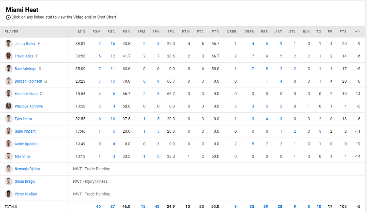The image size is (367, 213).
Task: View Bam Adebayo's 11 field goal attempts
Action: (x=113, y=68)
